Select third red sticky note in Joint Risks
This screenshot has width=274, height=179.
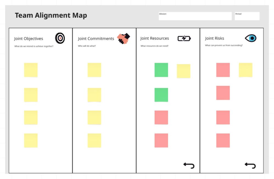click(223, 118)
